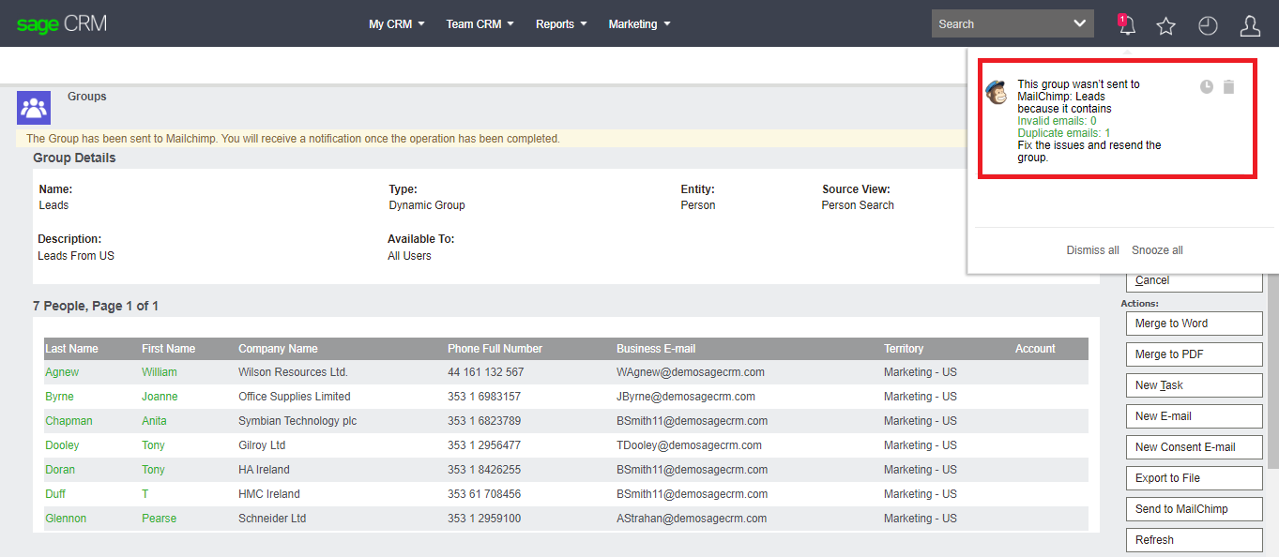Open the user profile icon
The height and width of the screenshot is (557, 1279).
tap(1250, 25)
